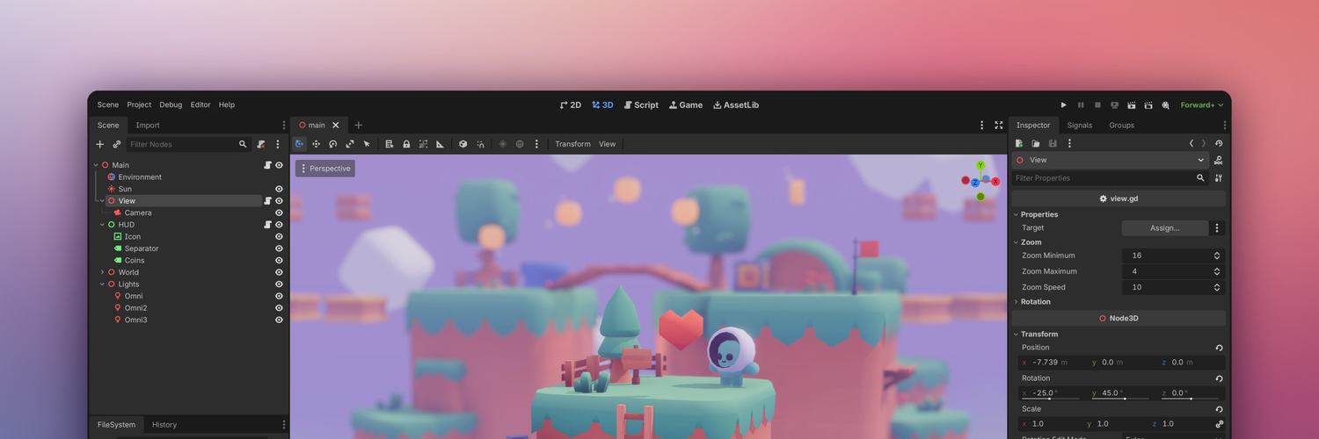The height and width of the screenshot is (439, 1319).
Task: Add a new node with plus icon
Action: coord(99,144)
